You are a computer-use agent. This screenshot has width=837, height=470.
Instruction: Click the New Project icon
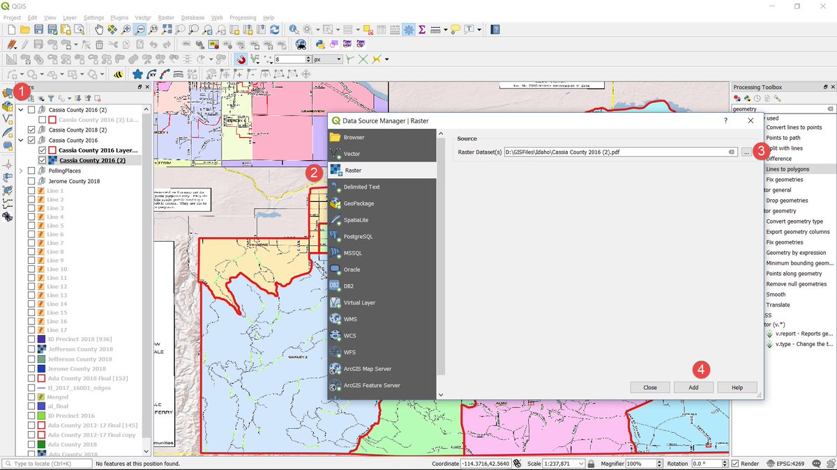tap(12, 29)
